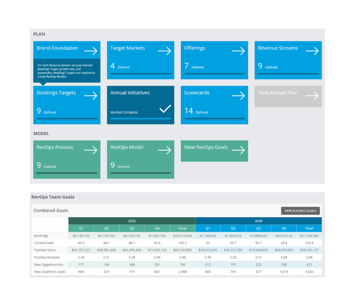Open Offerings via its arrow icon
Viewport: 358px width, 300px height.
(x=238, y=51)
